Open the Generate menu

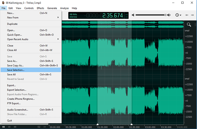coord(52,8)
